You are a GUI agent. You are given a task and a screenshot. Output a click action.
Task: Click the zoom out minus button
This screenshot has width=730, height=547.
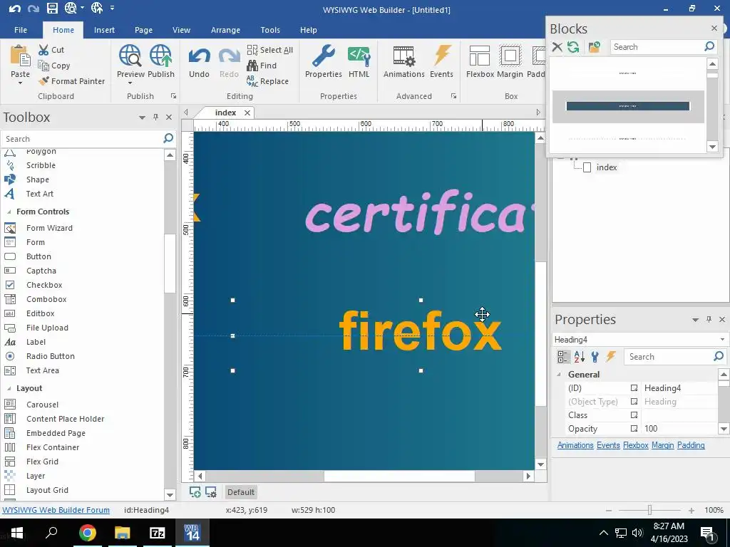pos(609,510)
